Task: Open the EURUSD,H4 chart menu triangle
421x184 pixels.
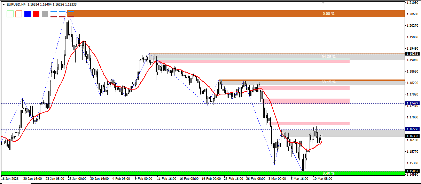Action: pos(3,5)
